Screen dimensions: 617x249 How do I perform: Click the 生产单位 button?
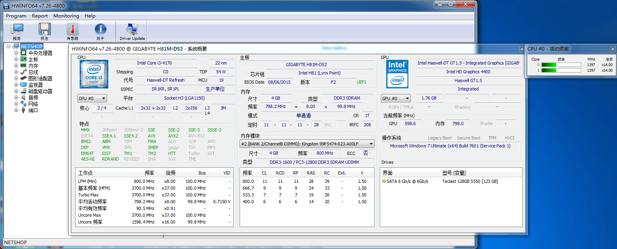point(215,89)
